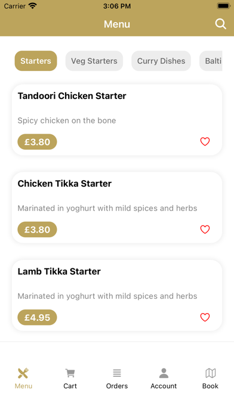Tap the £3.80 price on Tandoori Chicken
234x415 pixels.
(37, 142)
